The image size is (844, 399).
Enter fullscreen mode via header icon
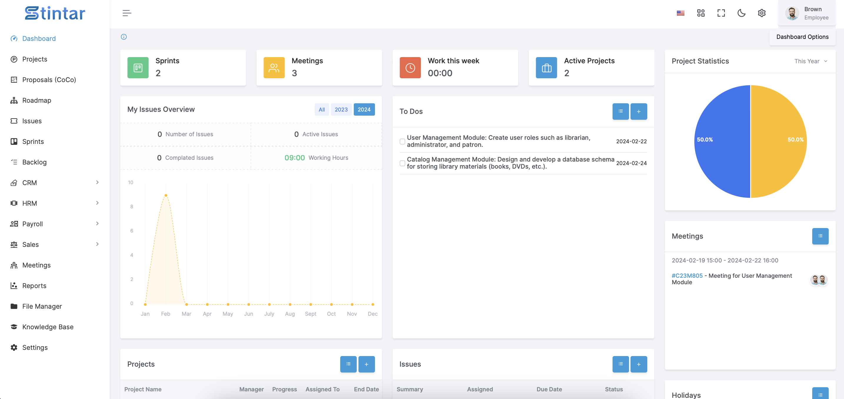click(721, 13)
